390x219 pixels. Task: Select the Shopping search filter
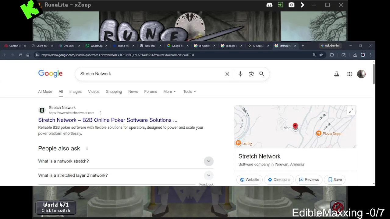pyautogui.click(x=114, y=92)
